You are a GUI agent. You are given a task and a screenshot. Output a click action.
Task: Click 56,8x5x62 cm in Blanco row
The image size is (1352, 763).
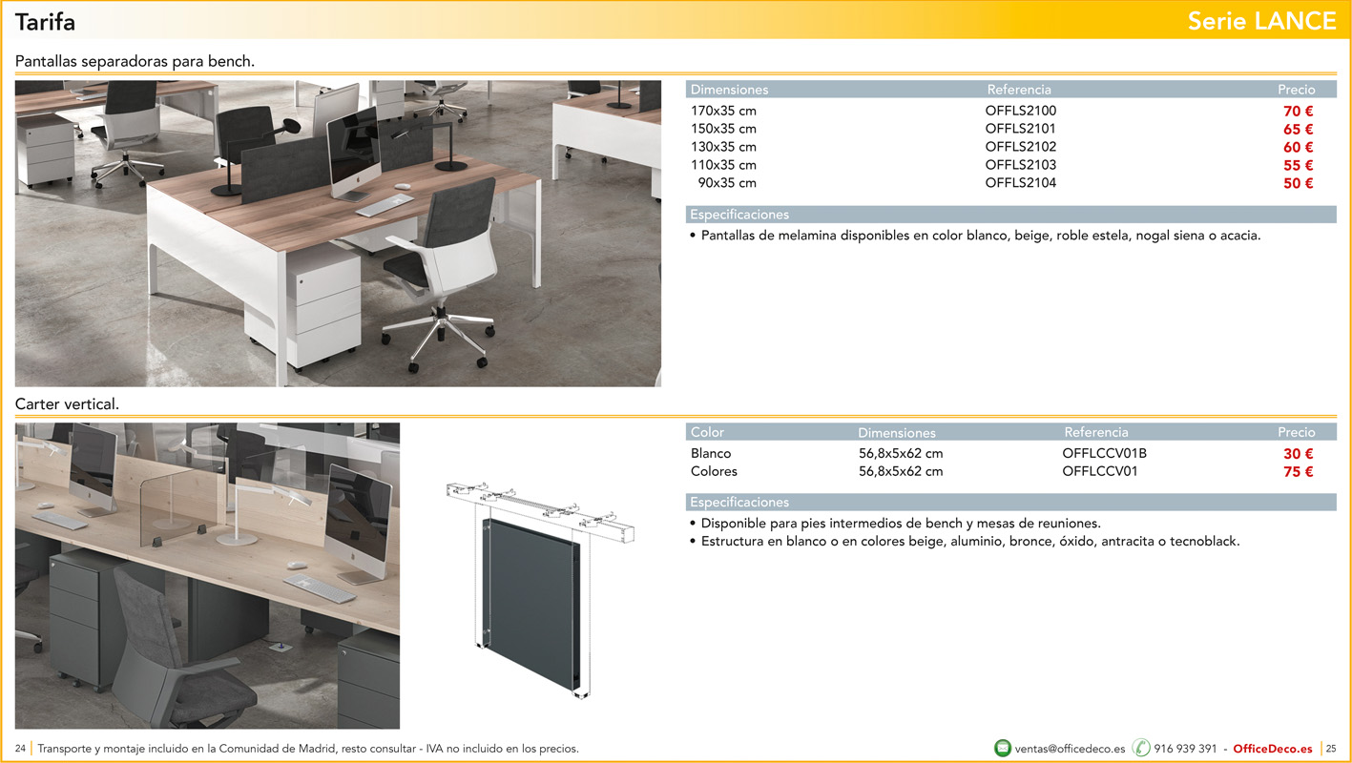[x=901, y=454]
